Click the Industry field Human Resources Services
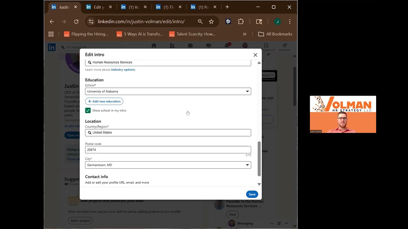Screen dimensions: 408x229 [x=168, y=62]
